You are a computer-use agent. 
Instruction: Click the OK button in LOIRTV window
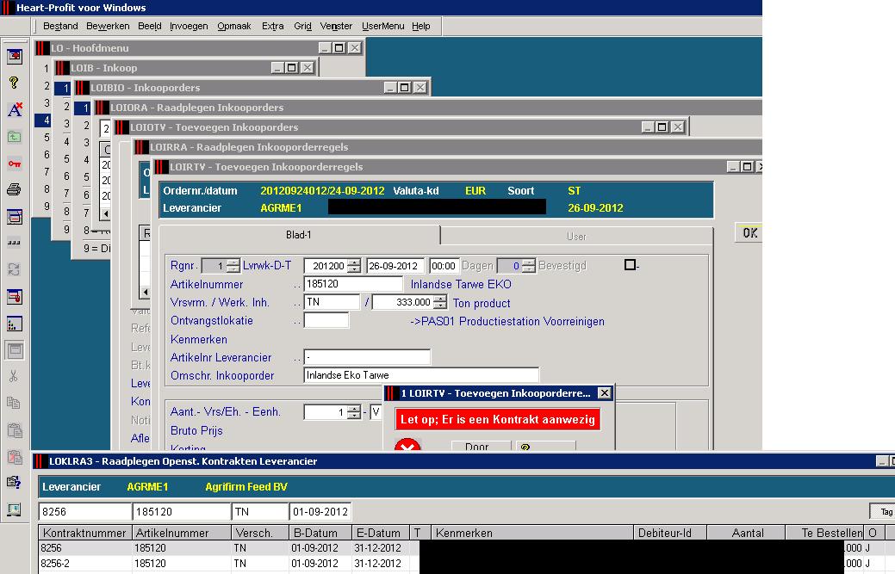(749, 232)
